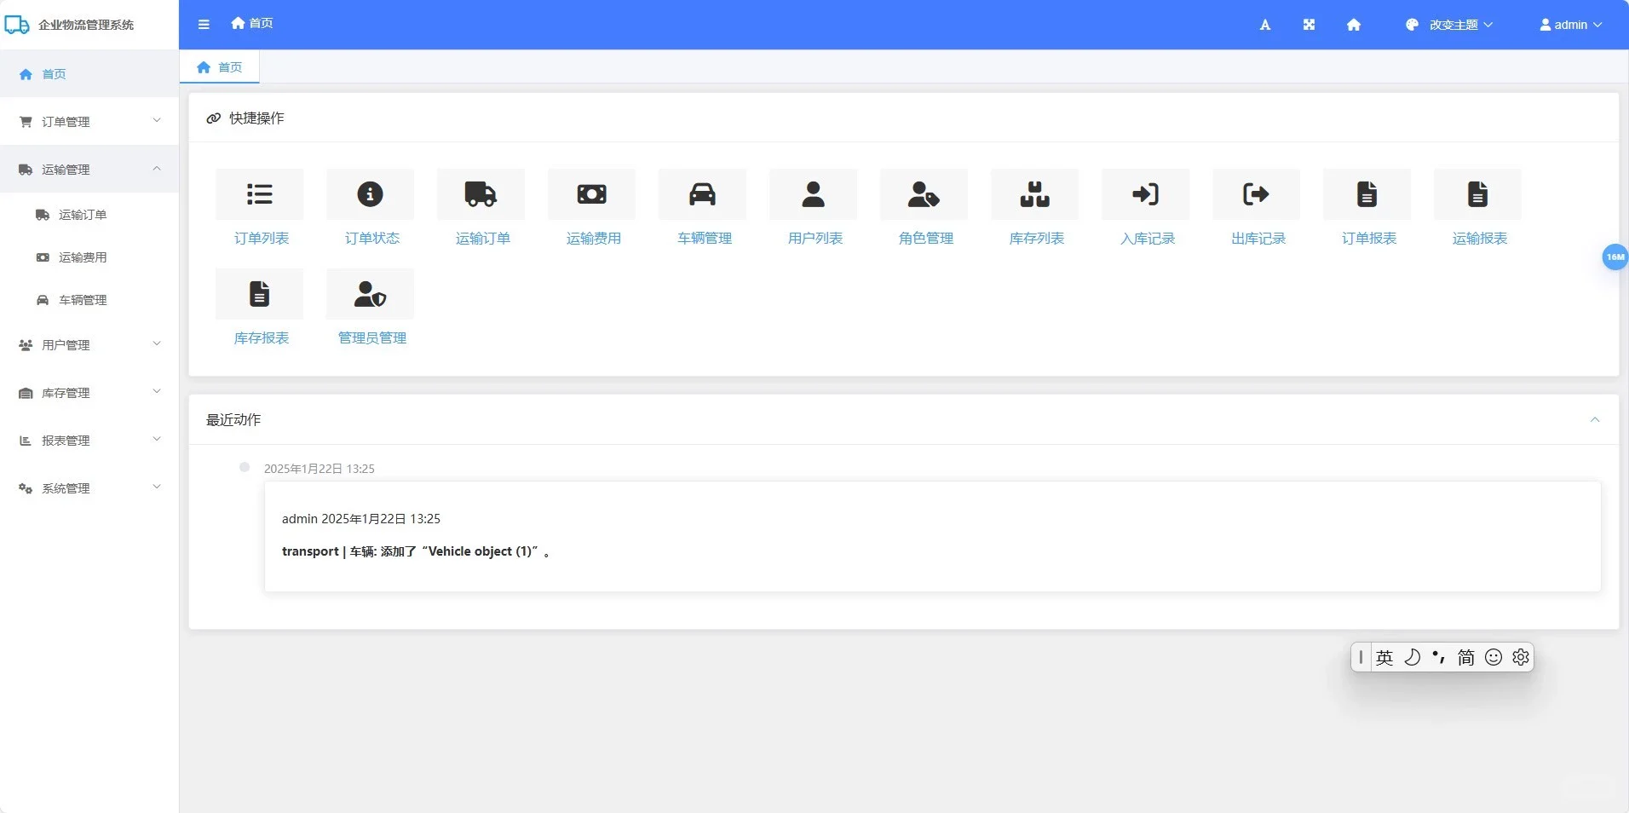Viewport: 1629px width, 813px height.
Task: Expand the 用户管理 sidebar menu
Action: click(x=89, y=344)
